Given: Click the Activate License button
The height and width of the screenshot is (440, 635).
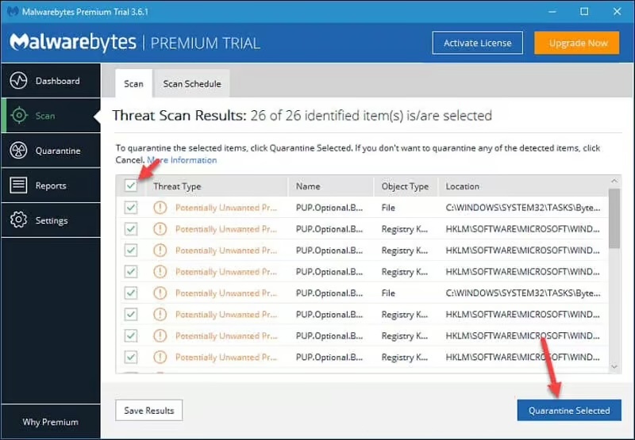Looking at the screenshot, I should 478,43.
